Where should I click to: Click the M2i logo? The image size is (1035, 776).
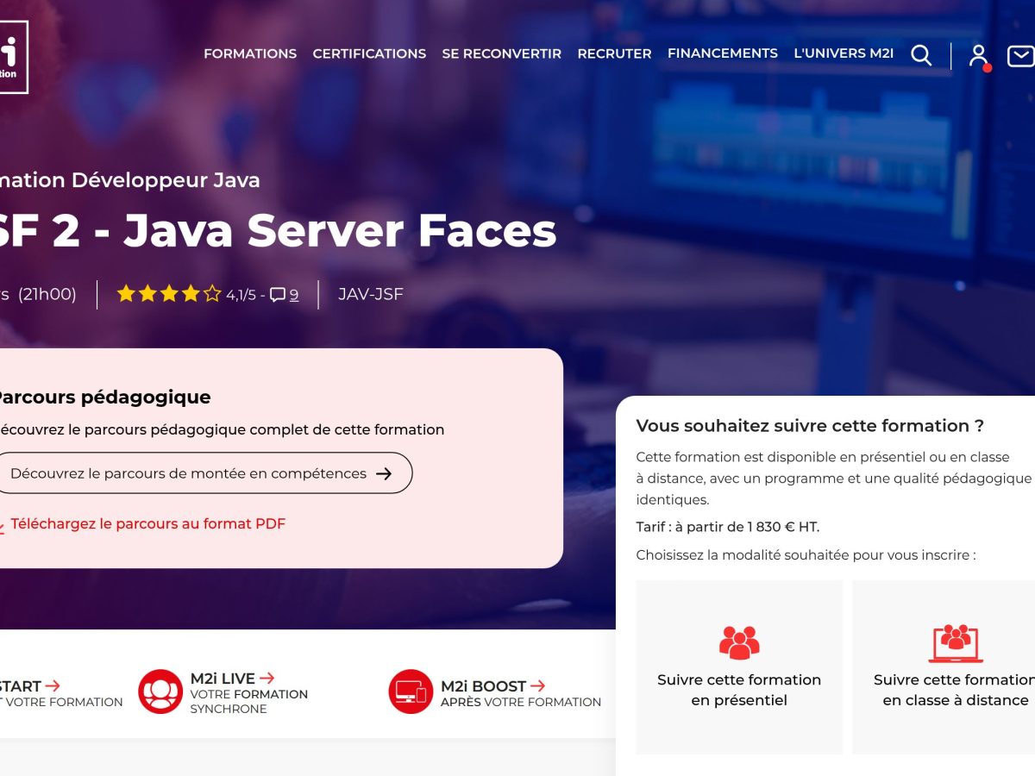[x=12, y=57]
